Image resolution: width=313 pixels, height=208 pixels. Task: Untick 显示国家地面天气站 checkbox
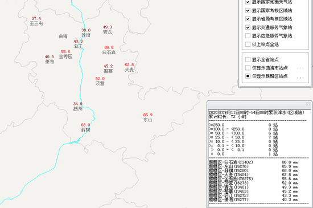click(x=248, y=2)
